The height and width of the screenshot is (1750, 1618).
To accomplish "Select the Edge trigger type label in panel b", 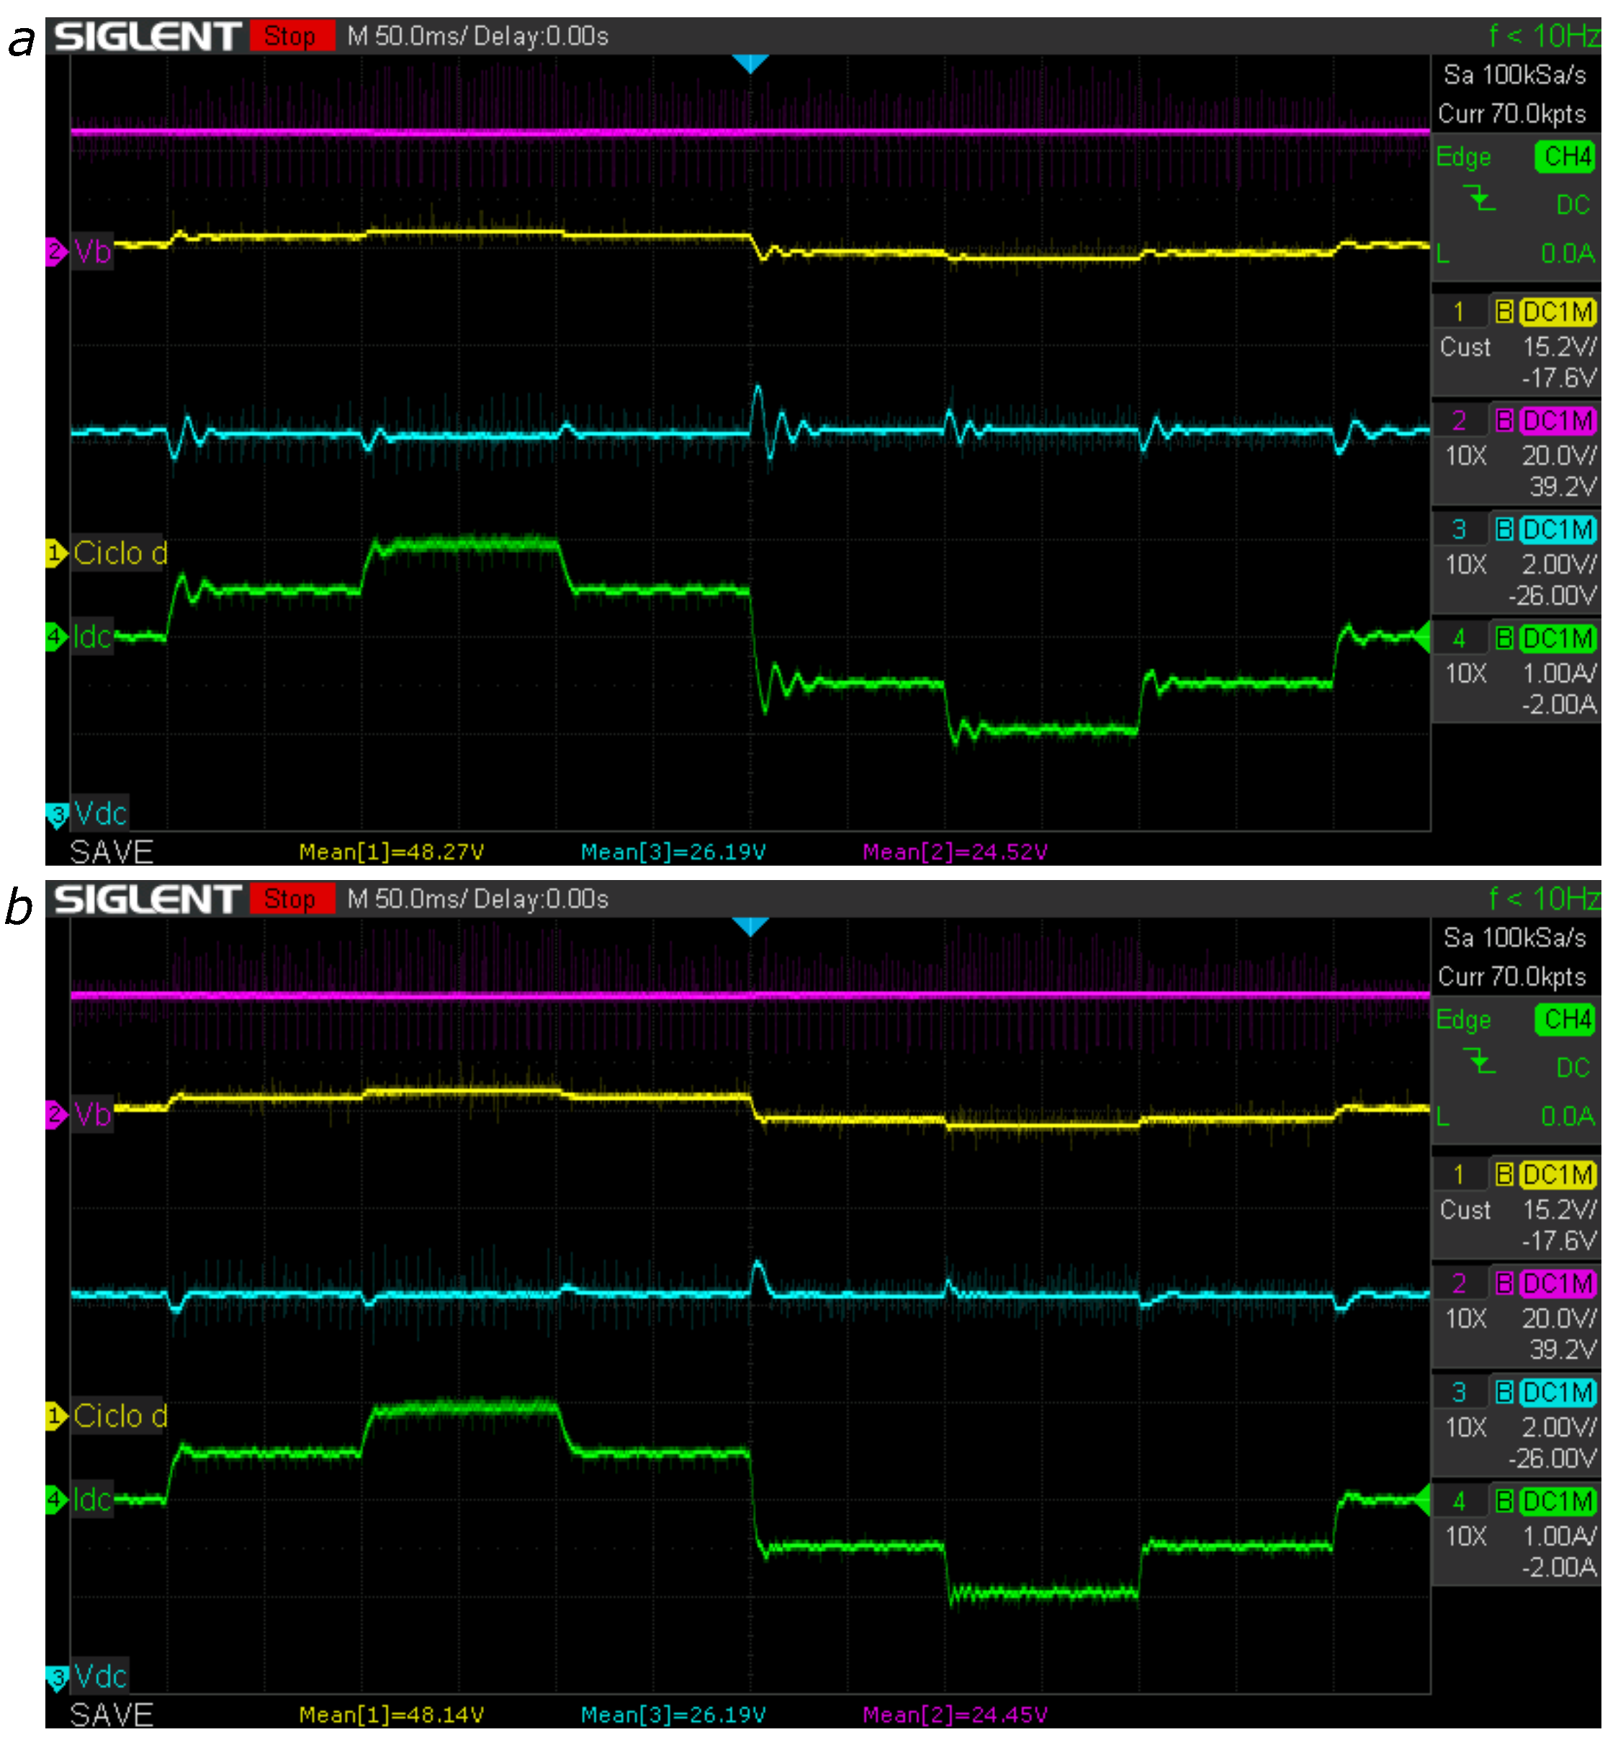I will [x=1464, y=1020].
